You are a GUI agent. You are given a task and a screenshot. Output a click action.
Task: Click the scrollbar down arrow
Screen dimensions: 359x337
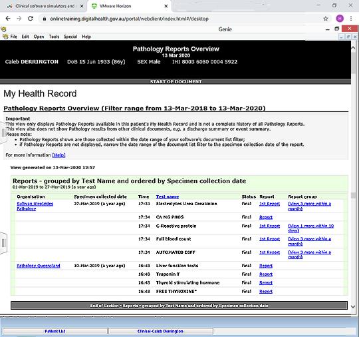tap(353, 306)
